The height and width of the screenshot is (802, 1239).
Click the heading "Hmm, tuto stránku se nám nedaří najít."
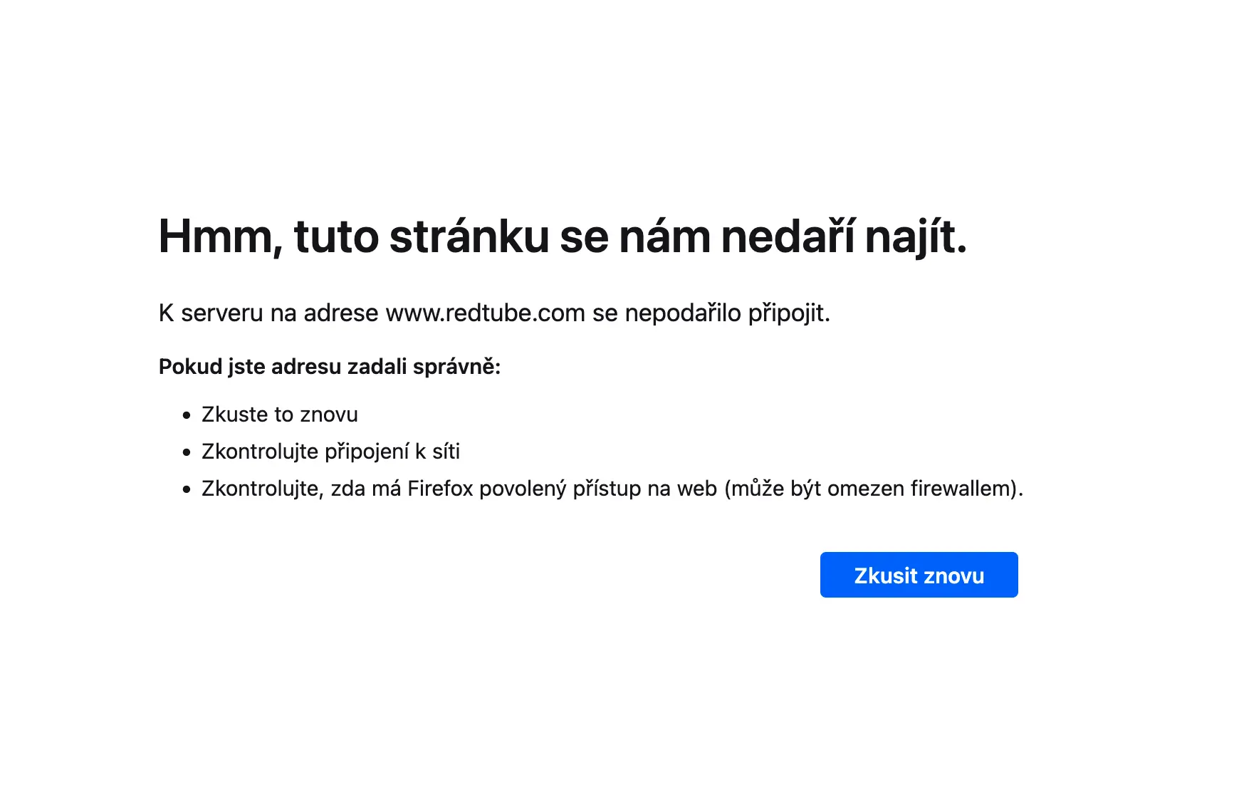point(563,236)
